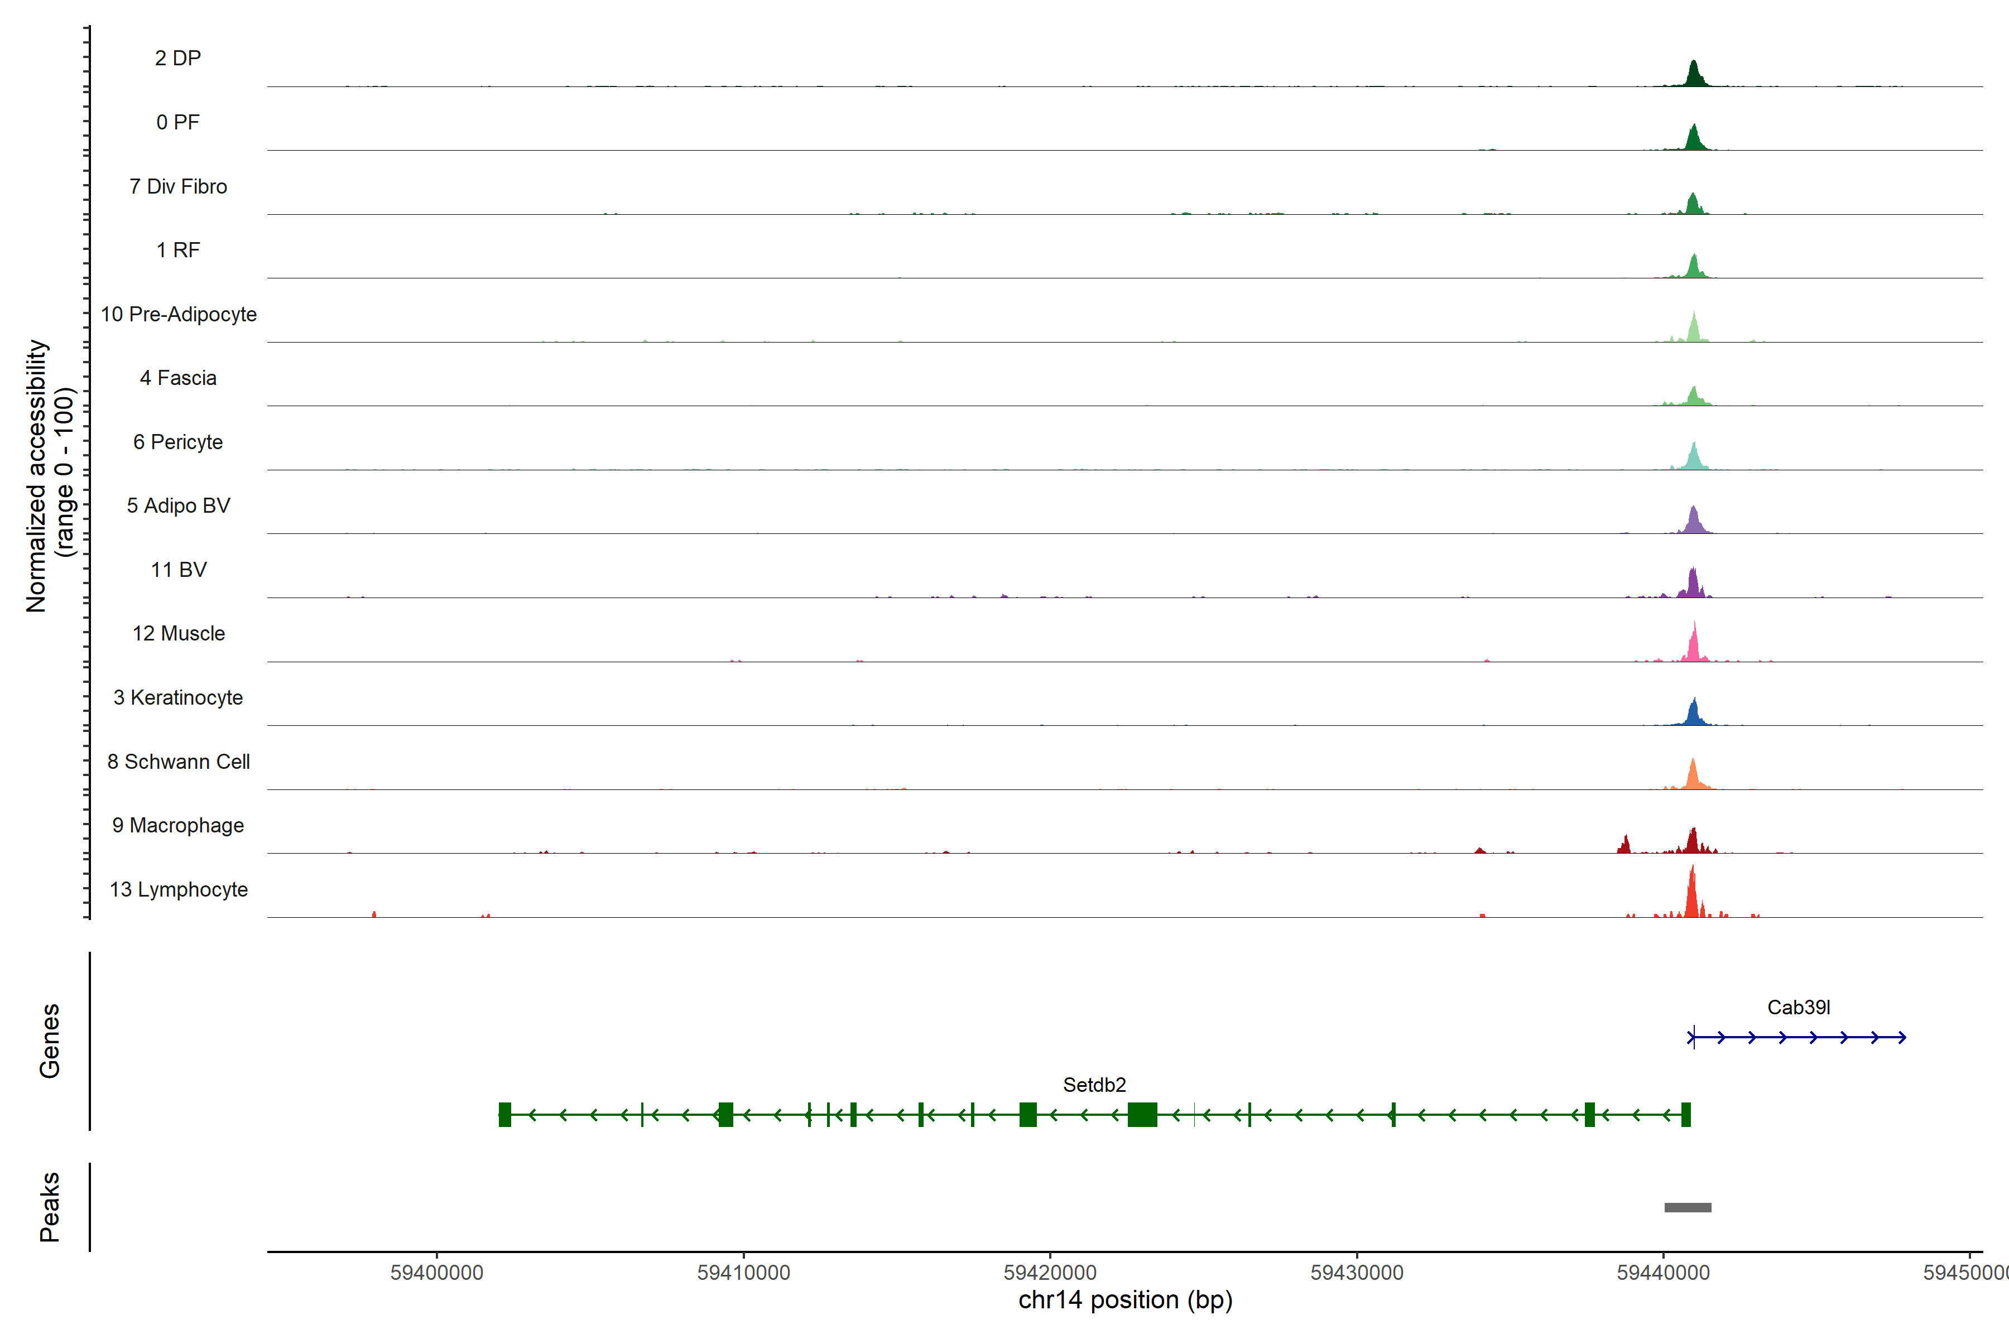Viewport: 2009px width, 1339px height.
Task: Click the 9 Macrophage track label
Action: [x=177, y=825]
